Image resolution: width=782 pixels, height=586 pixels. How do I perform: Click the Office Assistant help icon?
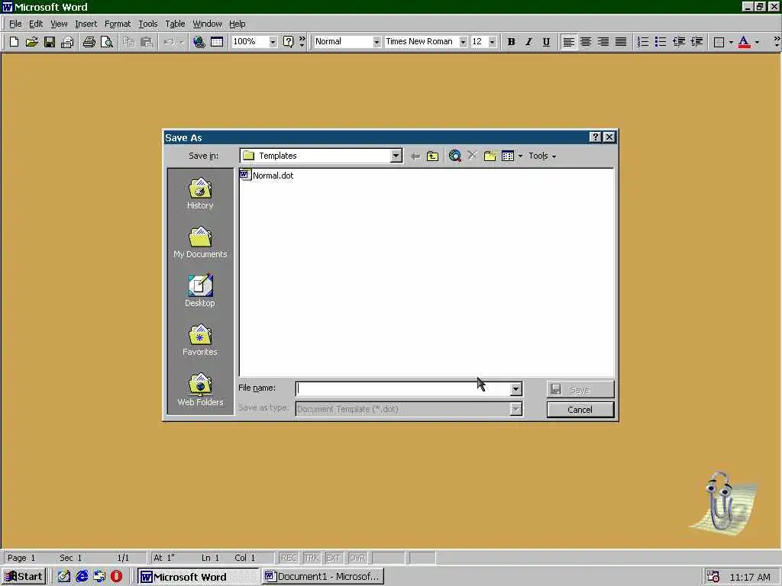288,42
